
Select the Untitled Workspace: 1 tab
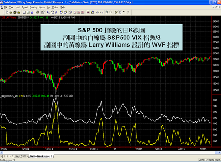pos(41,156)
